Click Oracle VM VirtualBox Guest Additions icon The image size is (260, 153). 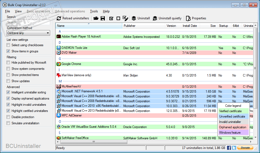coord(58,127)
